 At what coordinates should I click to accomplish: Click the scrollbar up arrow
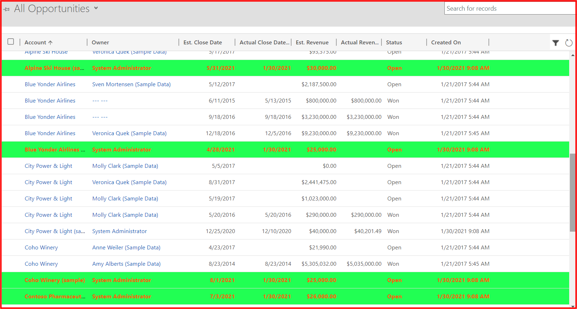(x=572, y=55)
